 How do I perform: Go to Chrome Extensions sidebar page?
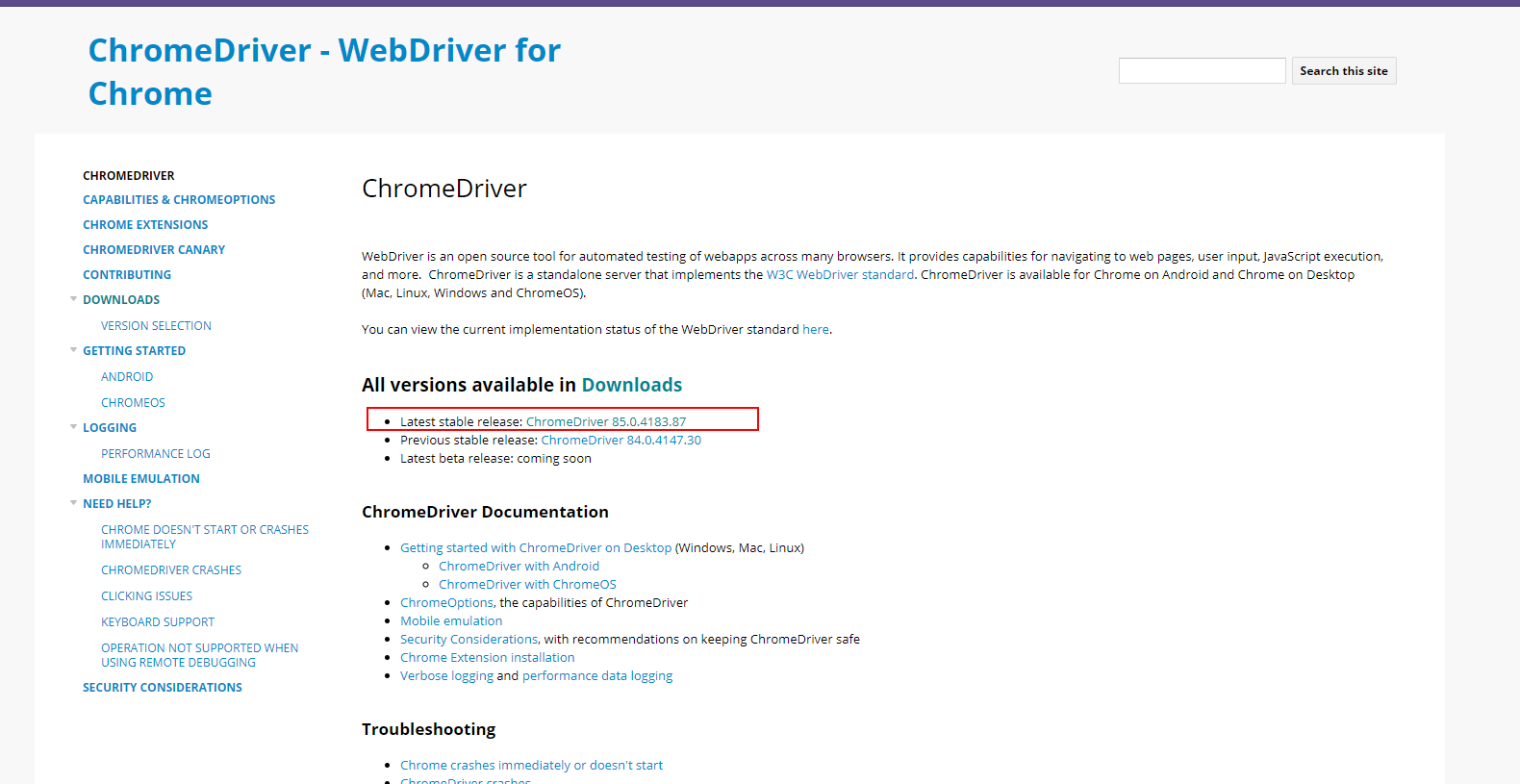[145, 225]
